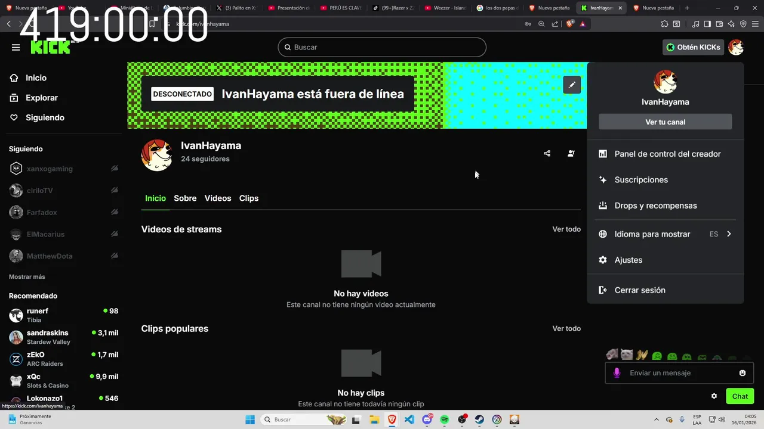
Task: Open browser extensions puzzle icon
Action: point(664,24)
